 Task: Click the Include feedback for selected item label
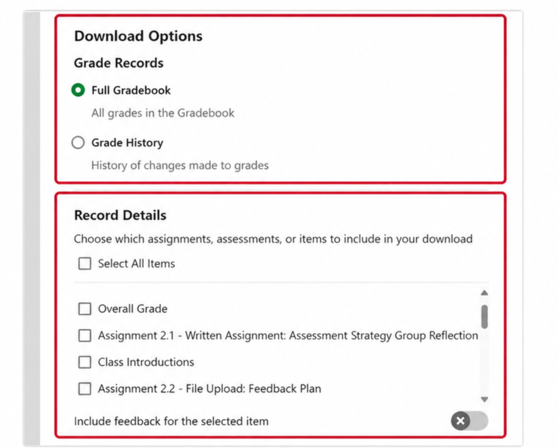tap(171, 421)
